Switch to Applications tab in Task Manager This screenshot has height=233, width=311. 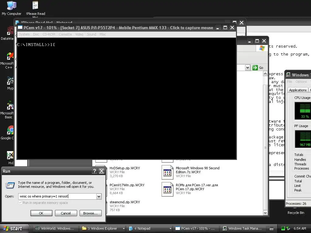pos(298,90)
